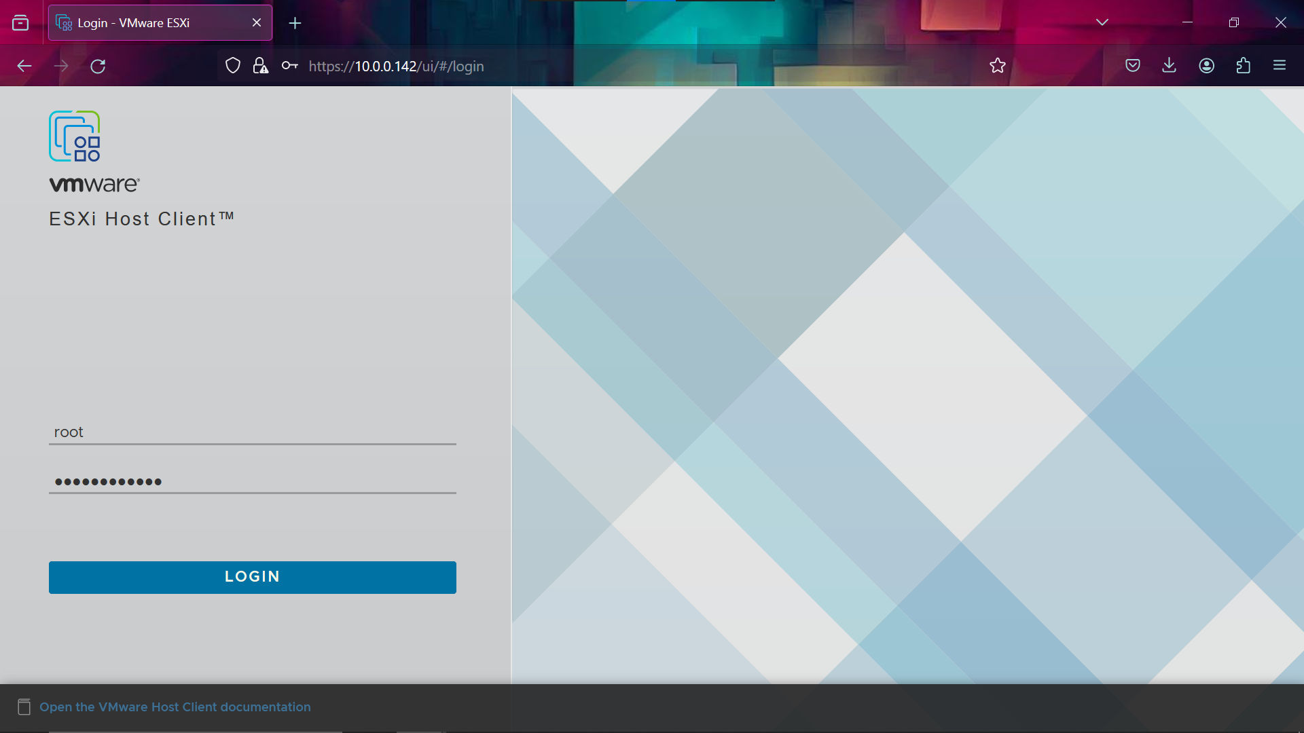Open a new browser tab
The width and height of the screenshot is (1304, 733).
click(x=295, y=23)
